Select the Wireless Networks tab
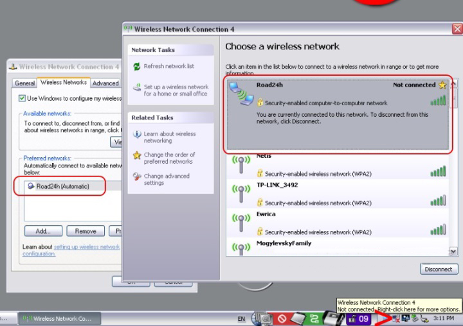The width and height of the screenshot is (463, 326). pos(64,83)
